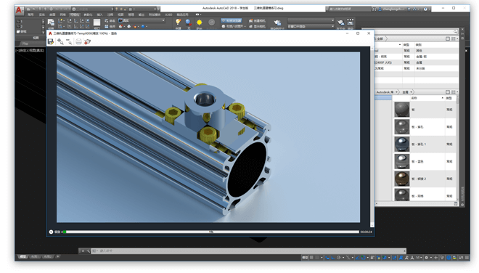Click the yellow sun lighting icon in the ribbon
The image size is (479, 273).
point(199,23)
